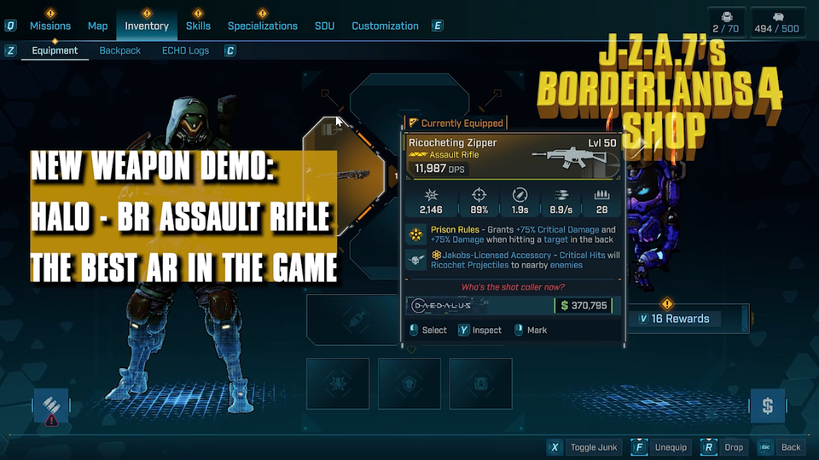The image size is (819, 460).
Task: Click the F key icon for Unequip
Action: [x=639, y=447]
